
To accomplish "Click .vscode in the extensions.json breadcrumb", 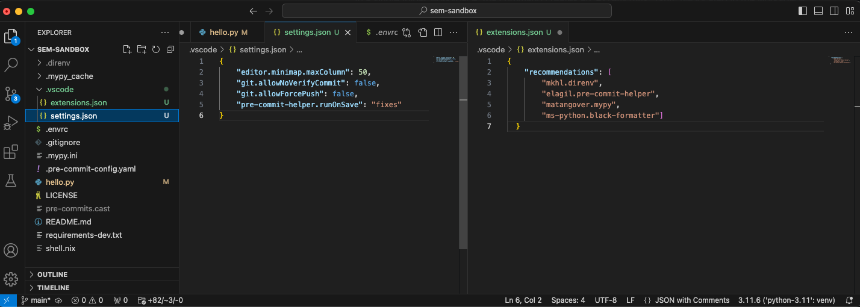I will click(491, 49).
